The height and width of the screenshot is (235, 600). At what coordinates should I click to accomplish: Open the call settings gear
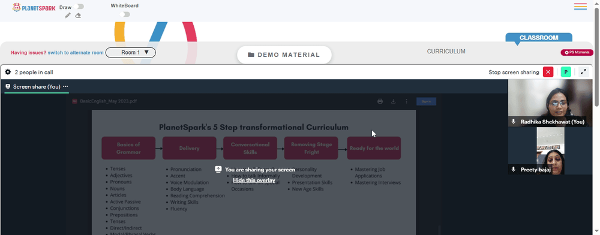coord(8,72)
